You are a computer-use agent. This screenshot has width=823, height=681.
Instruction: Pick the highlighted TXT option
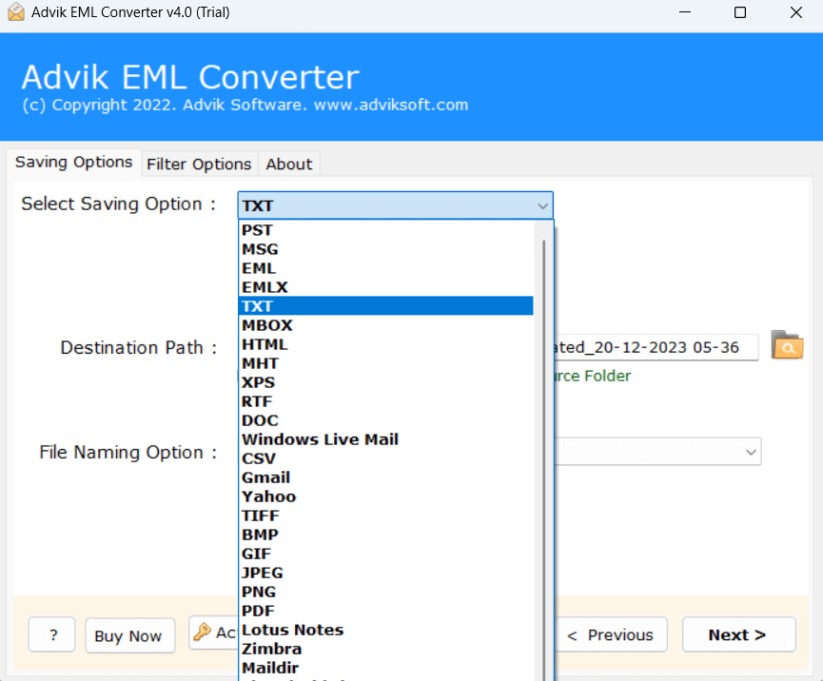[385, 306]
